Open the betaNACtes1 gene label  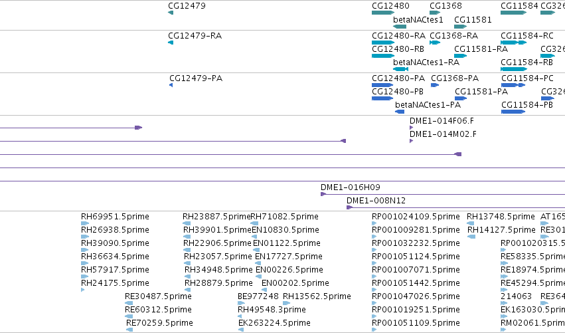click(418, 20)
